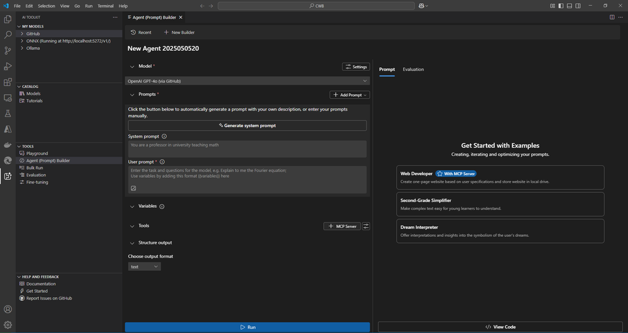628x333 pixels.
Task: Toggle the panel layout button in title bar
Action: (x=569, y=6)
